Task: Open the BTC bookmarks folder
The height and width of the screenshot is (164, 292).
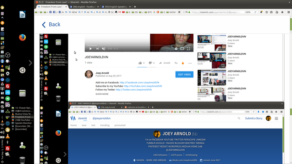Action: (x=148, y=12)
